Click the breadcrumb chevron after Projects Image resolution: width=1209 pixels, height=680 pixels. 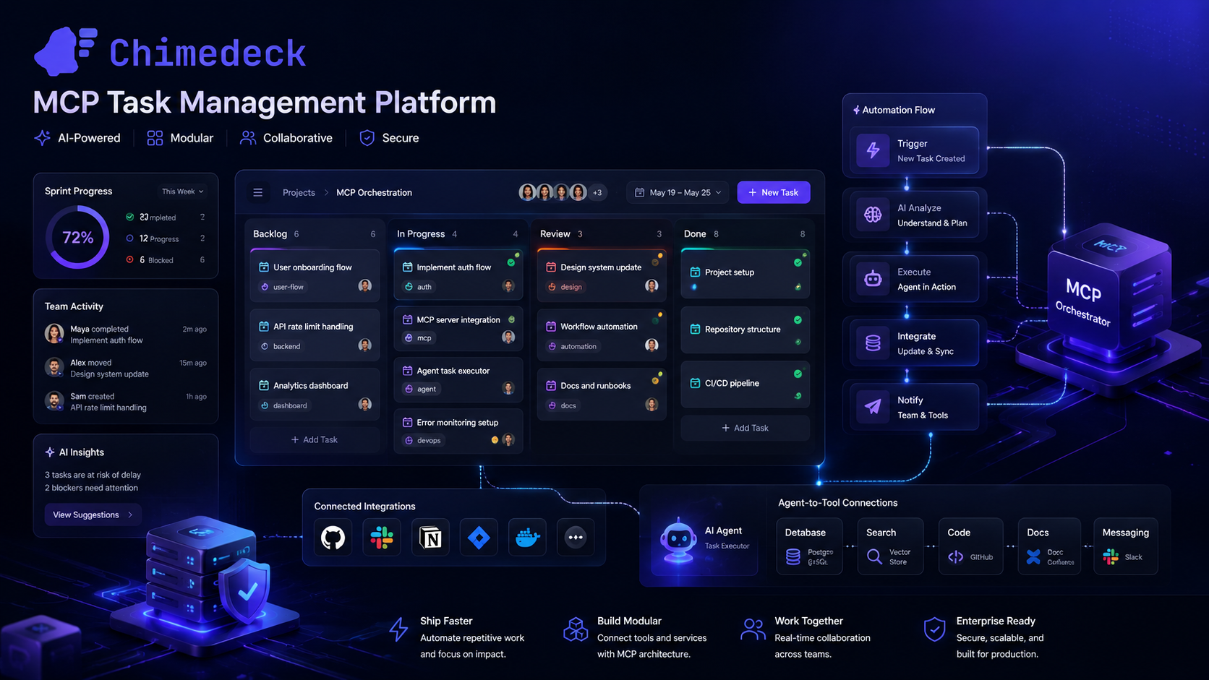[x=326, y=192]
